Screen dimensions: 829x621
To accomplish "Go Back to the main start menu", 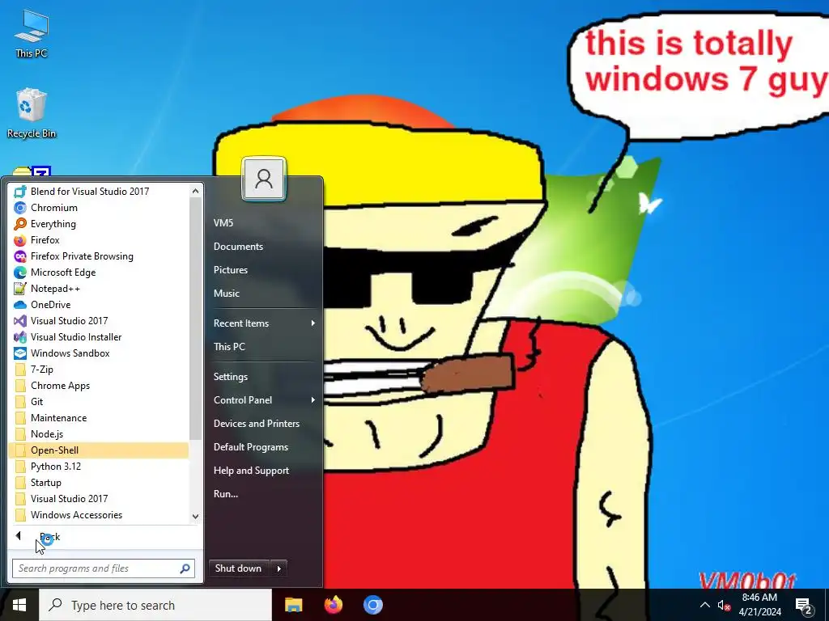I will 104,537.
